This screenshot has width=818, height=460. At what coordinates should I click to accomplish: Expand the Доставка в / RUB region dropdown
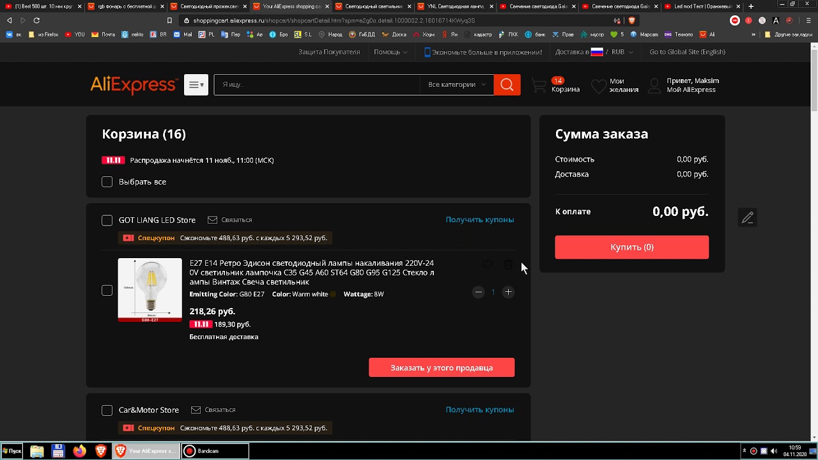[594, 52]
